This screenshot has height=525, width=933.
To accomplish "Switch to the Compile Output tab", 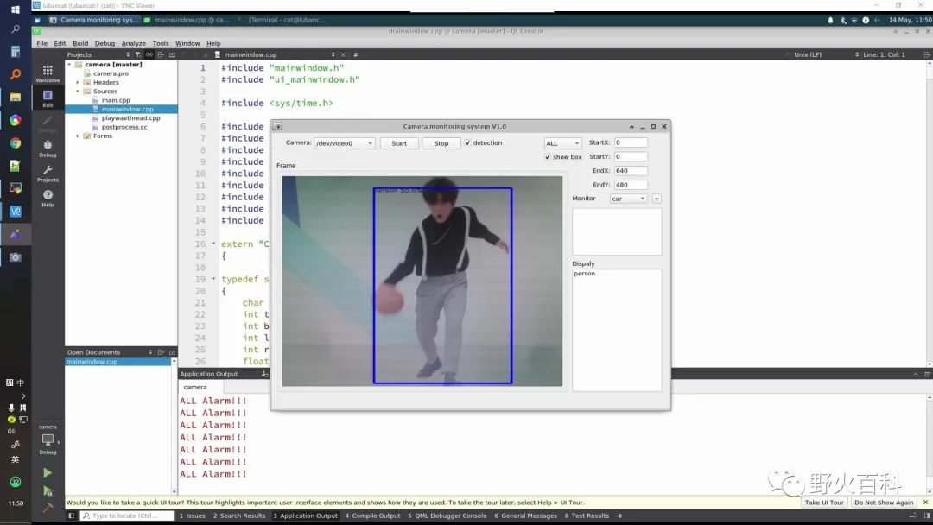I will [372, 516].
